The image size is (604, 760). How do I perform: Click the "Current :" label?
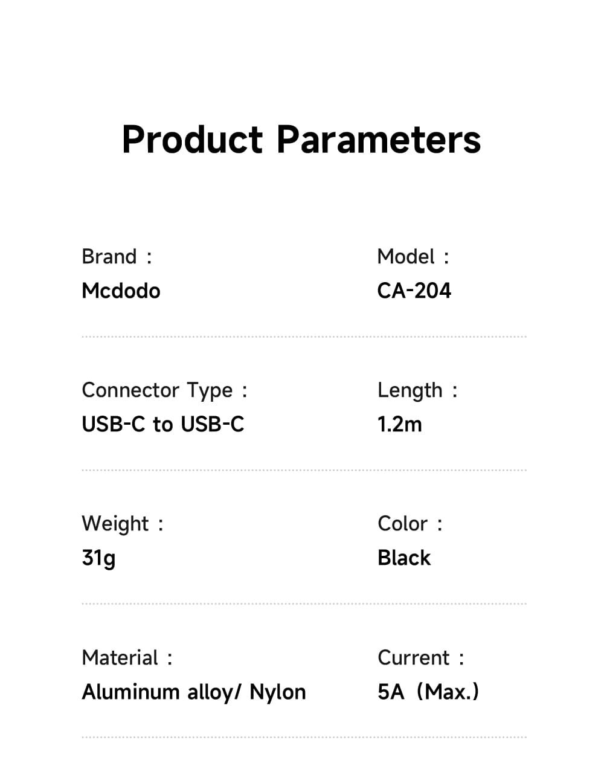(x=420, y=658)
